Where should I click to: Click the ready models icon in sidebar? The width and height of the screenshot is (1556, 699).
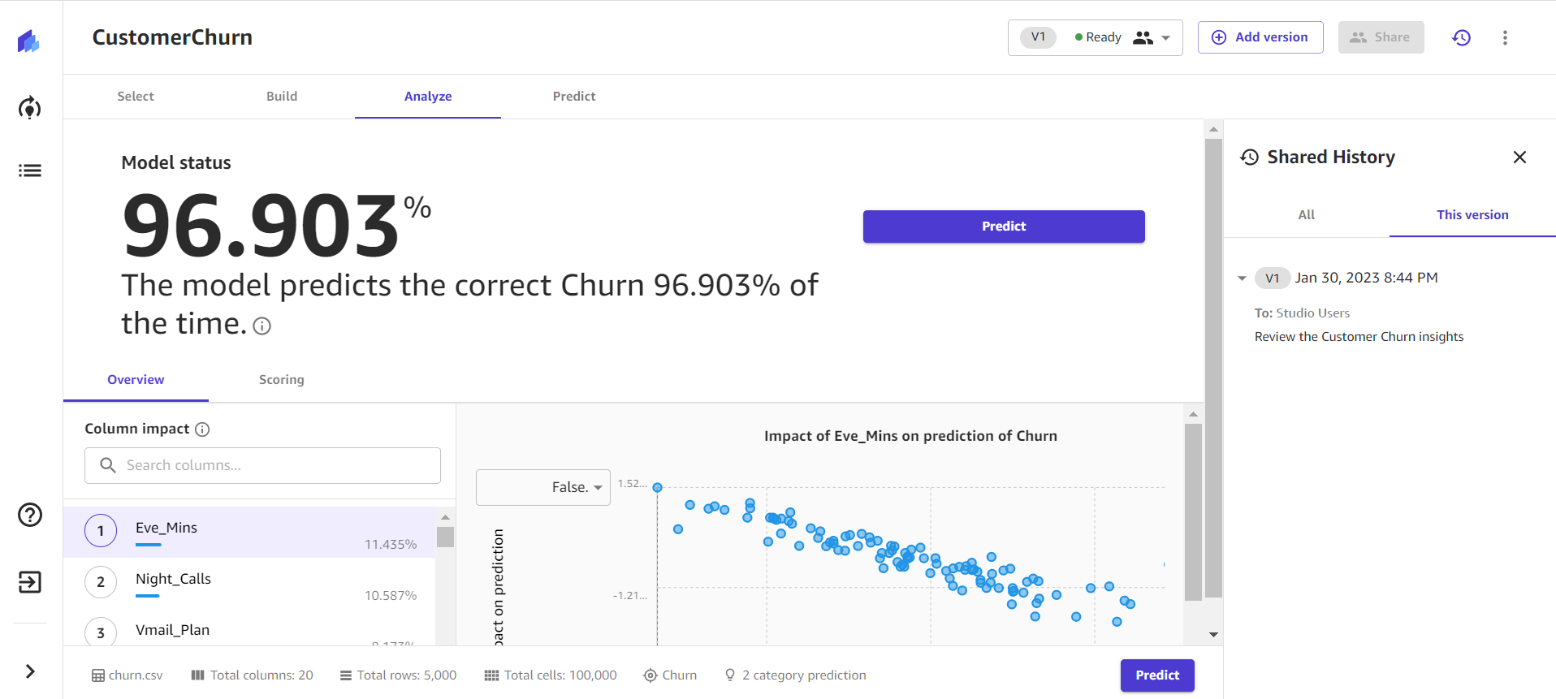pos(30,108)
